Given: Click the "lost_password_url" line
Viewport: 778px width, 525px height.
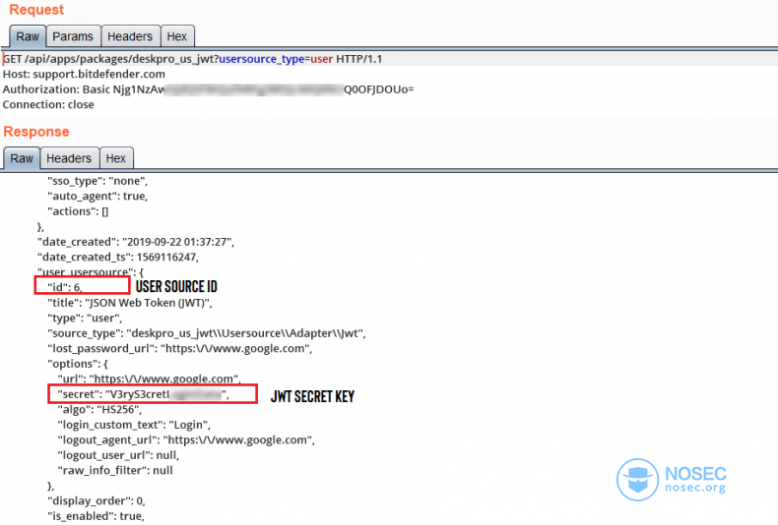Looking at the screenshot, I should click(179, 349).
